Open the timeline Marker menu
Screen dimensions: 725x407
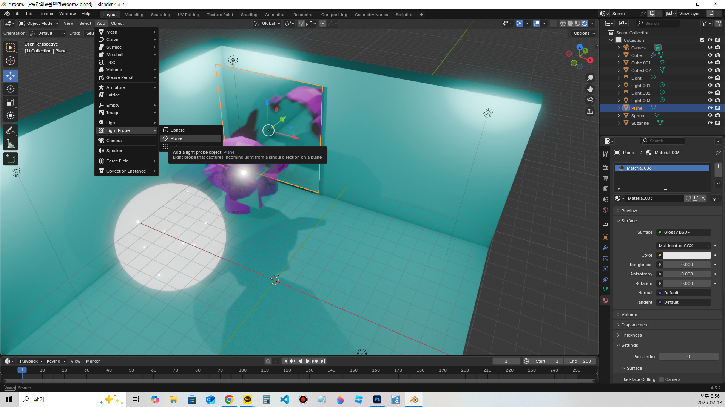93,361
